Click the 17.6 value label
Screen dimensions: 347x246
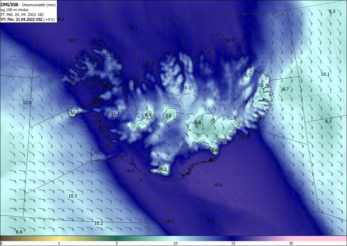pos(150,64)
